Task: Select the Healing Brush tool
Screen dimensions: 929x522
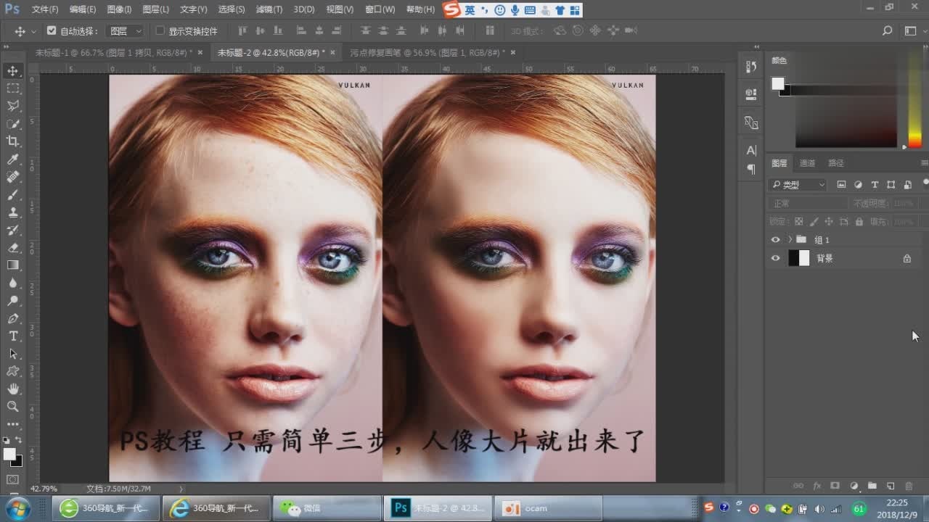Action: coord(13,177)
